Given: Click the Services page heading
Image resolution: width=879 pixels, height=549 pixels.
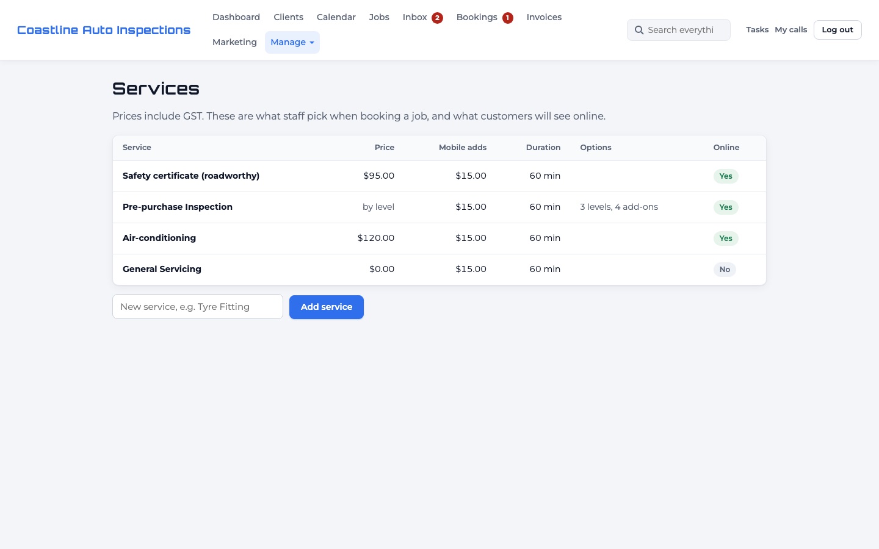Looking at the screenshot, I should (x=156, y=88).
